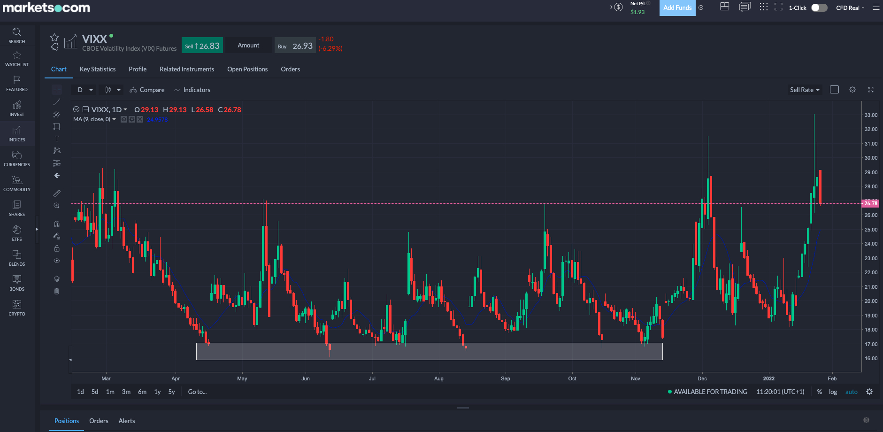The image size is (883, 432).
Task: Open the Watchlist sidebar section
Action: 17,59
